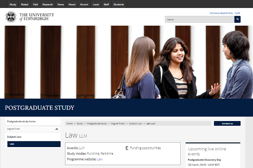Open the Schools & departments link
The image size is (253, 168).
[x=221, y=13]
